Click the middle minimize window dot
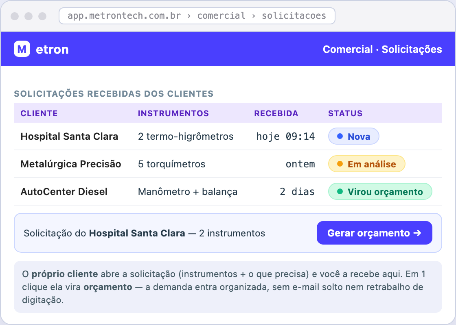The height and width of the screenshot is (325, 456). 28,16
